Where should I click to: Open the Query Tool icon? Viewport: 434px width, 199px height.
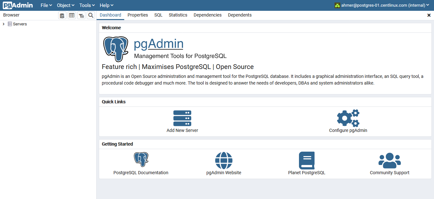click(x=62, y=15)
